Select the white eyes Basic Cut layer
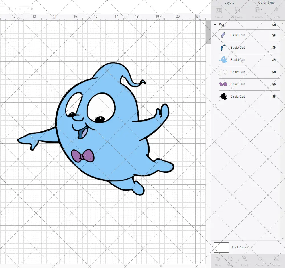 coord(237,72)
